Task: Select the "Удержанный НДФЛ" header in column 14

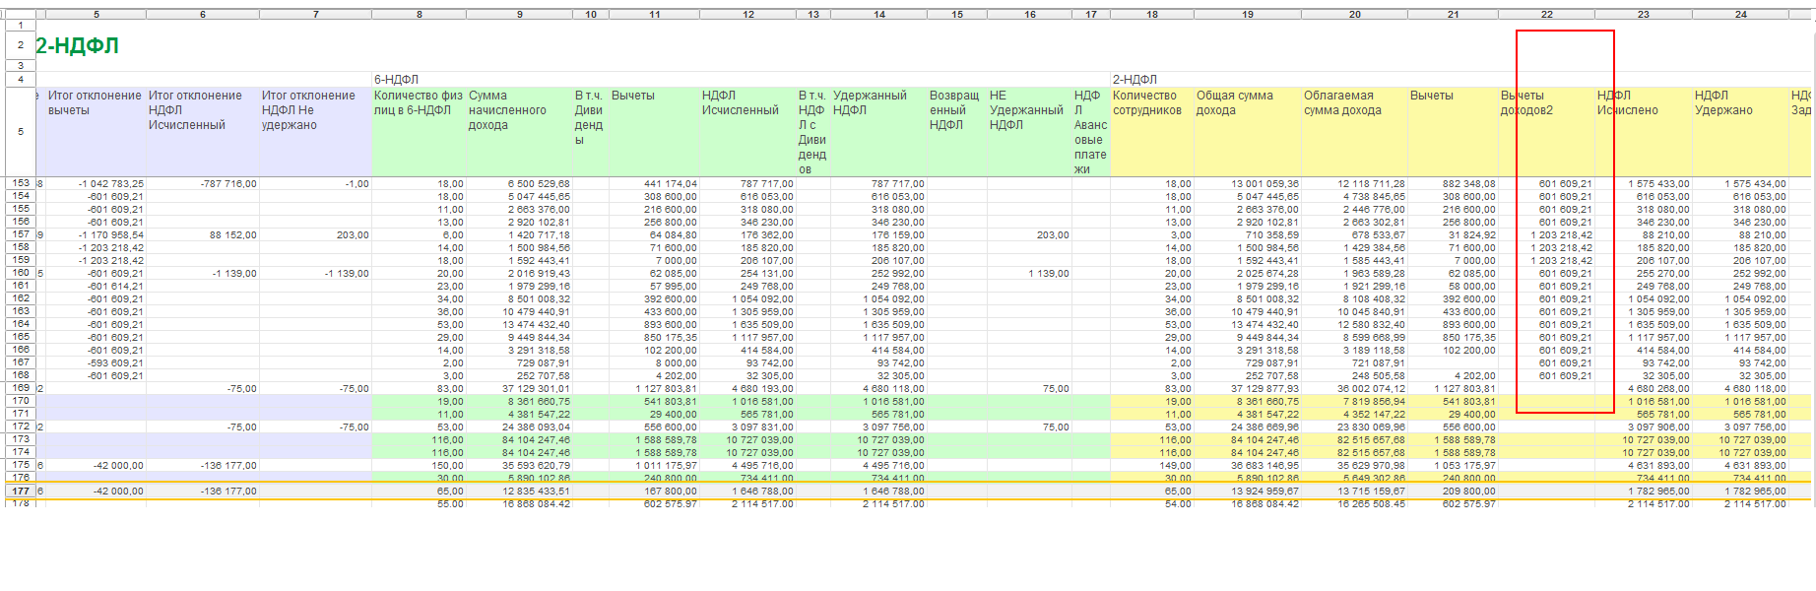Action: [x=879, y=132]
